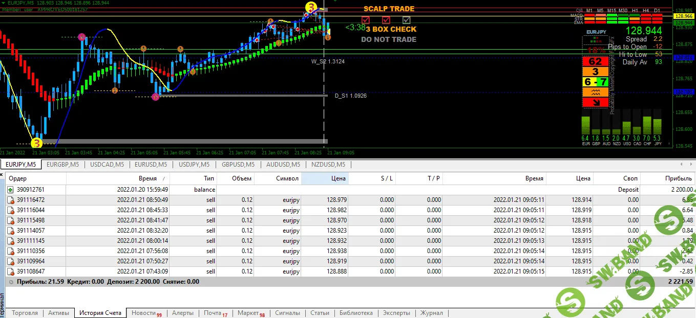This screenshot has height=318, width=696.
Task: Click the pink circle marker near D_S1 line
Action: tap(156, 97)
